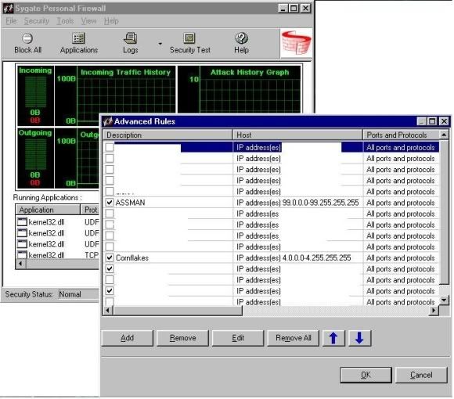Click the rules list scroll-right arrow
This screenshot has height=399, width=454.
434,311
